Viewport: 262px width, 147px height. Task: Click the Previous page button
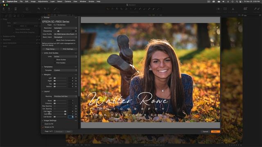click(59, 131)
